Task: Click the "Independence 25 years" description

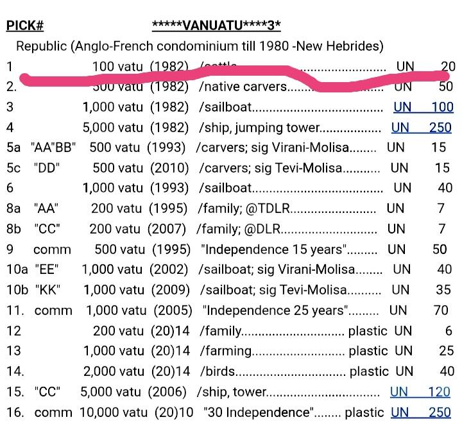Action: 275,311
